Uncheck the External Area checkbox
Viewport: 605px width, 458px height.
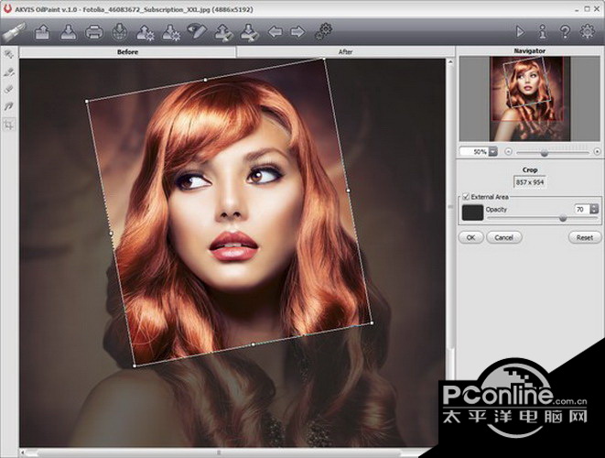click(x=465, y=197)
